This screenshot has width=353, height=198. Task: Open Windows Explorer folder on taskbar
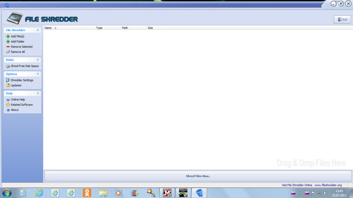103,193
